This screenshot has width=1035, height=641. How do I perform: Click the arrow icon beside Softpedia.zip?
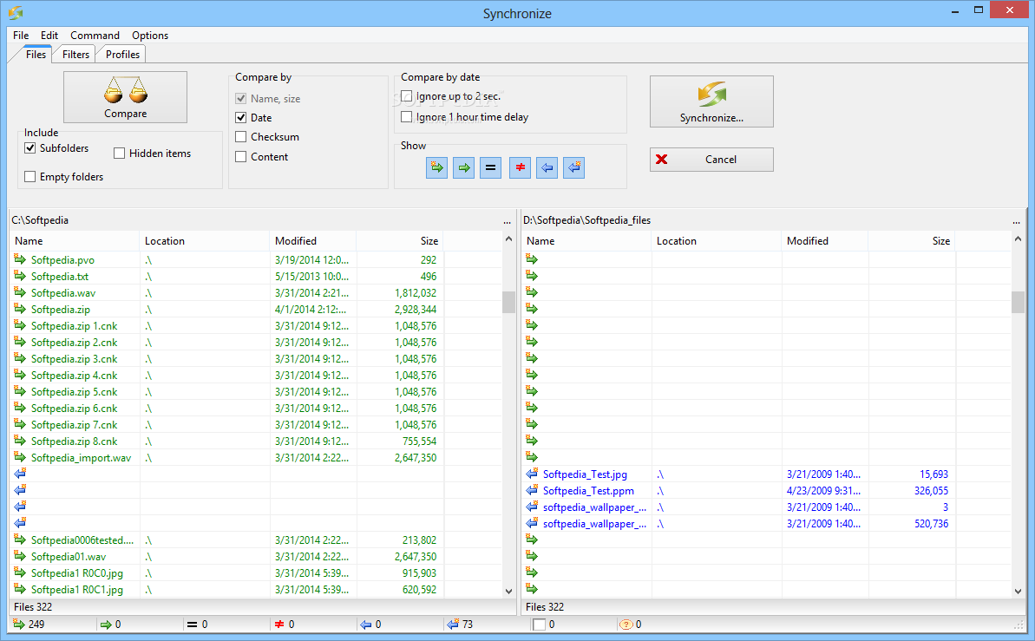(20, 309)
